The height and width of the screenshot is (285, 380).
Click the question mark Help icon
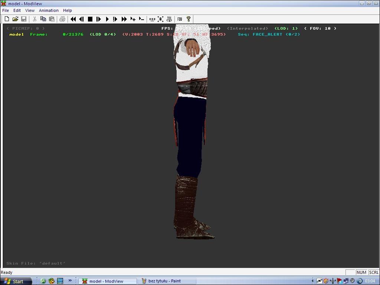coord(189,19)
